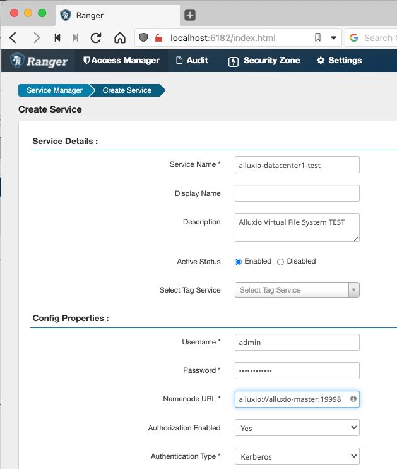Click the Service Name field
This screenshot has height=469, width=397.
(x=297, y=165)
